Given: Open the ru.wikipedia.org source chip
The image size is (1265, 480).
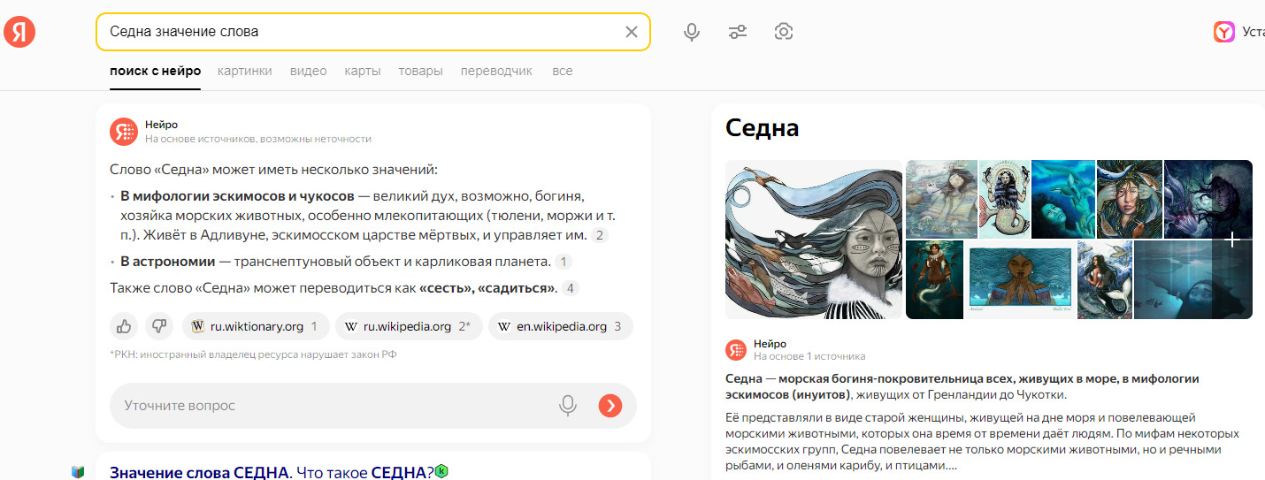Looking at the screenshot, I should 409,326.
